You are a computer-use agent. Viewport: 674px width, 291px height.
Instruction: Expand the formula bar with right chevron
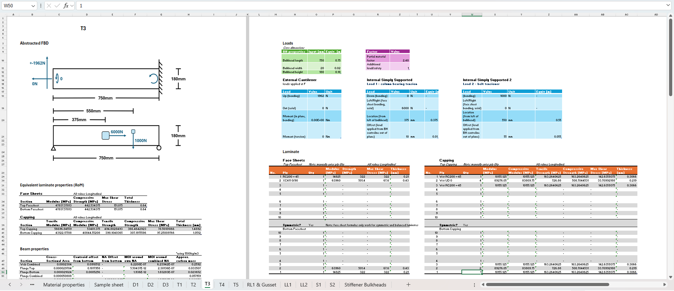coord(668,6)
